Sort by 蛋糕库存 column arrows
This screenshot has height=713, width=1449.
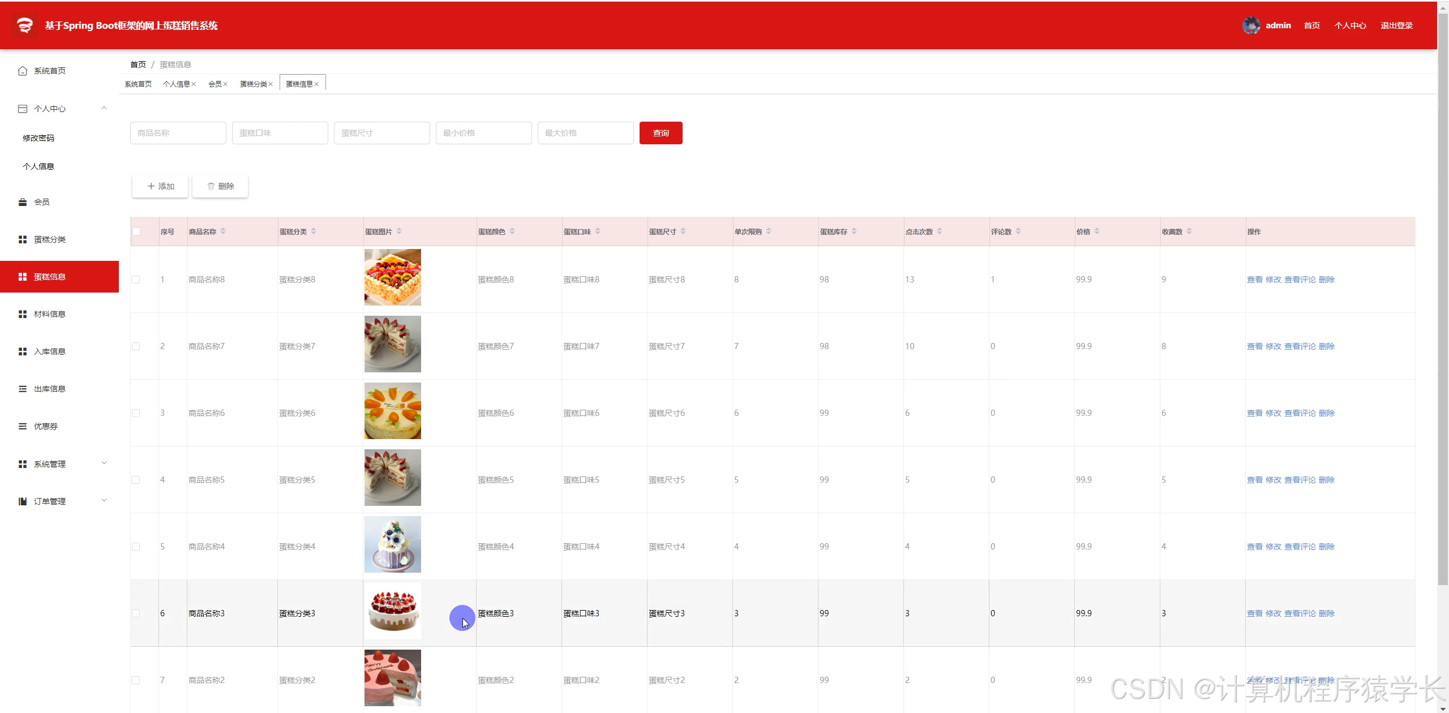click(x=854, y=231)
